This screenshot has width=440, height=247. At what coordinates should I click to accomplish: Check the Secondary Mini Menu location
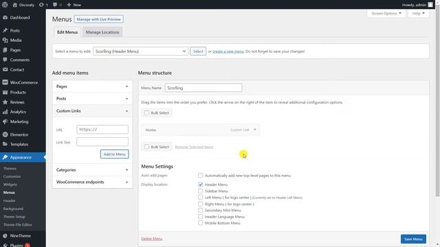[x=200, y=210]
